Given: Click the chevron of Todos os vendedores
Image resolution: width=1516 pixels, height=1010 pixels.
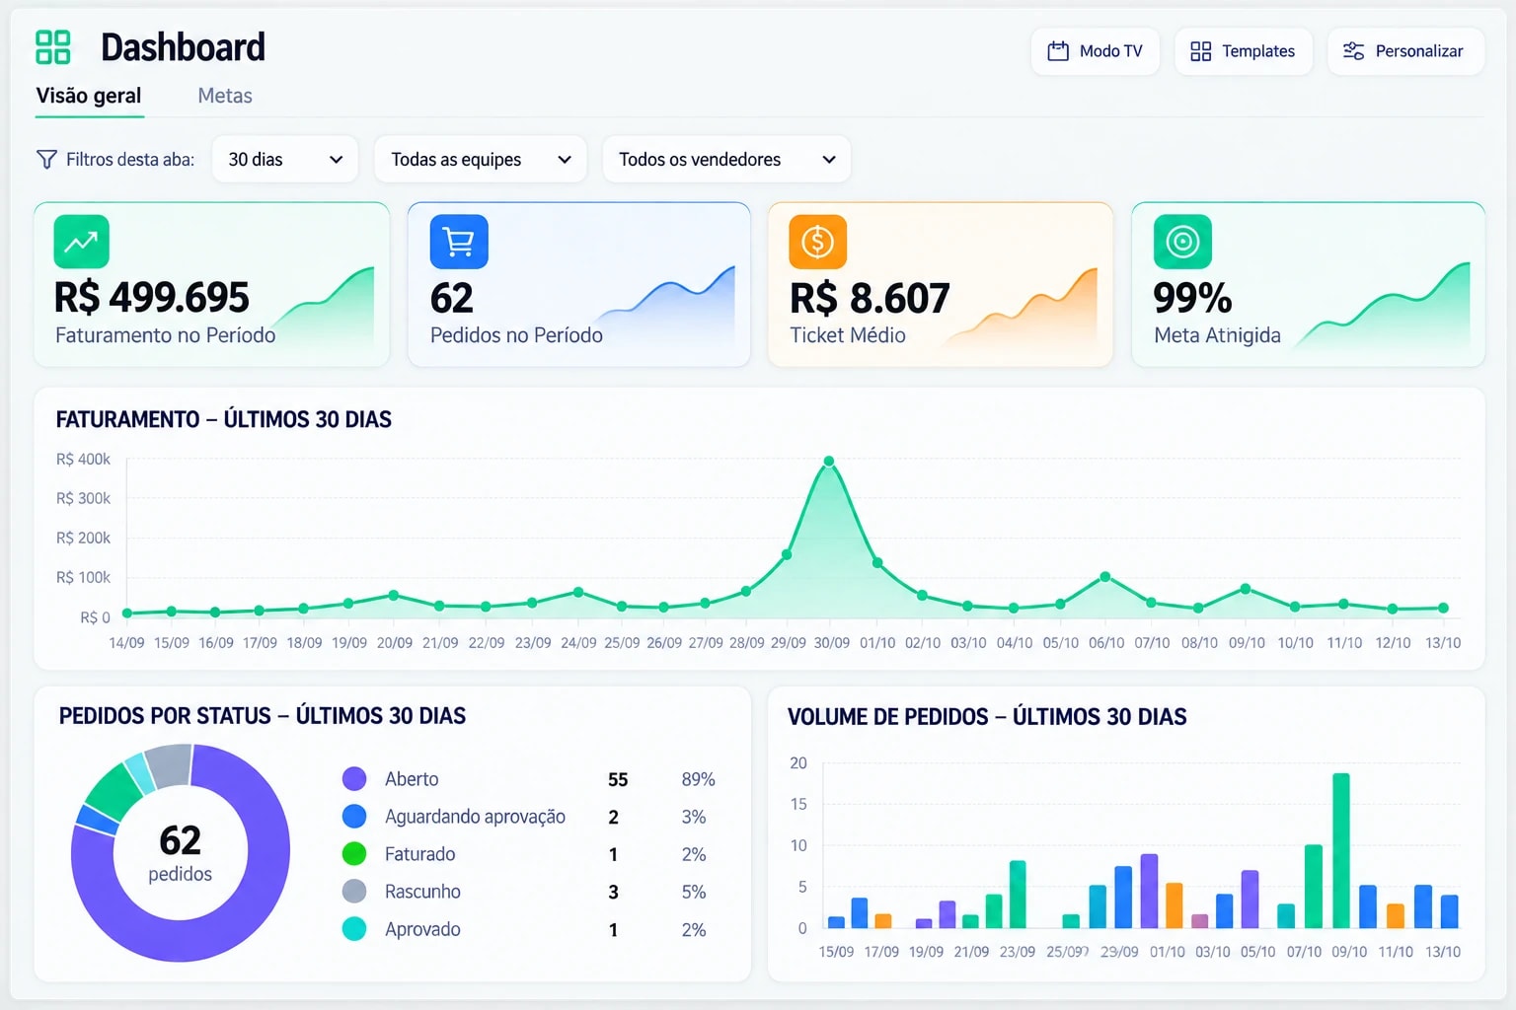Looking at the screenshot, I should pos(829,160).
